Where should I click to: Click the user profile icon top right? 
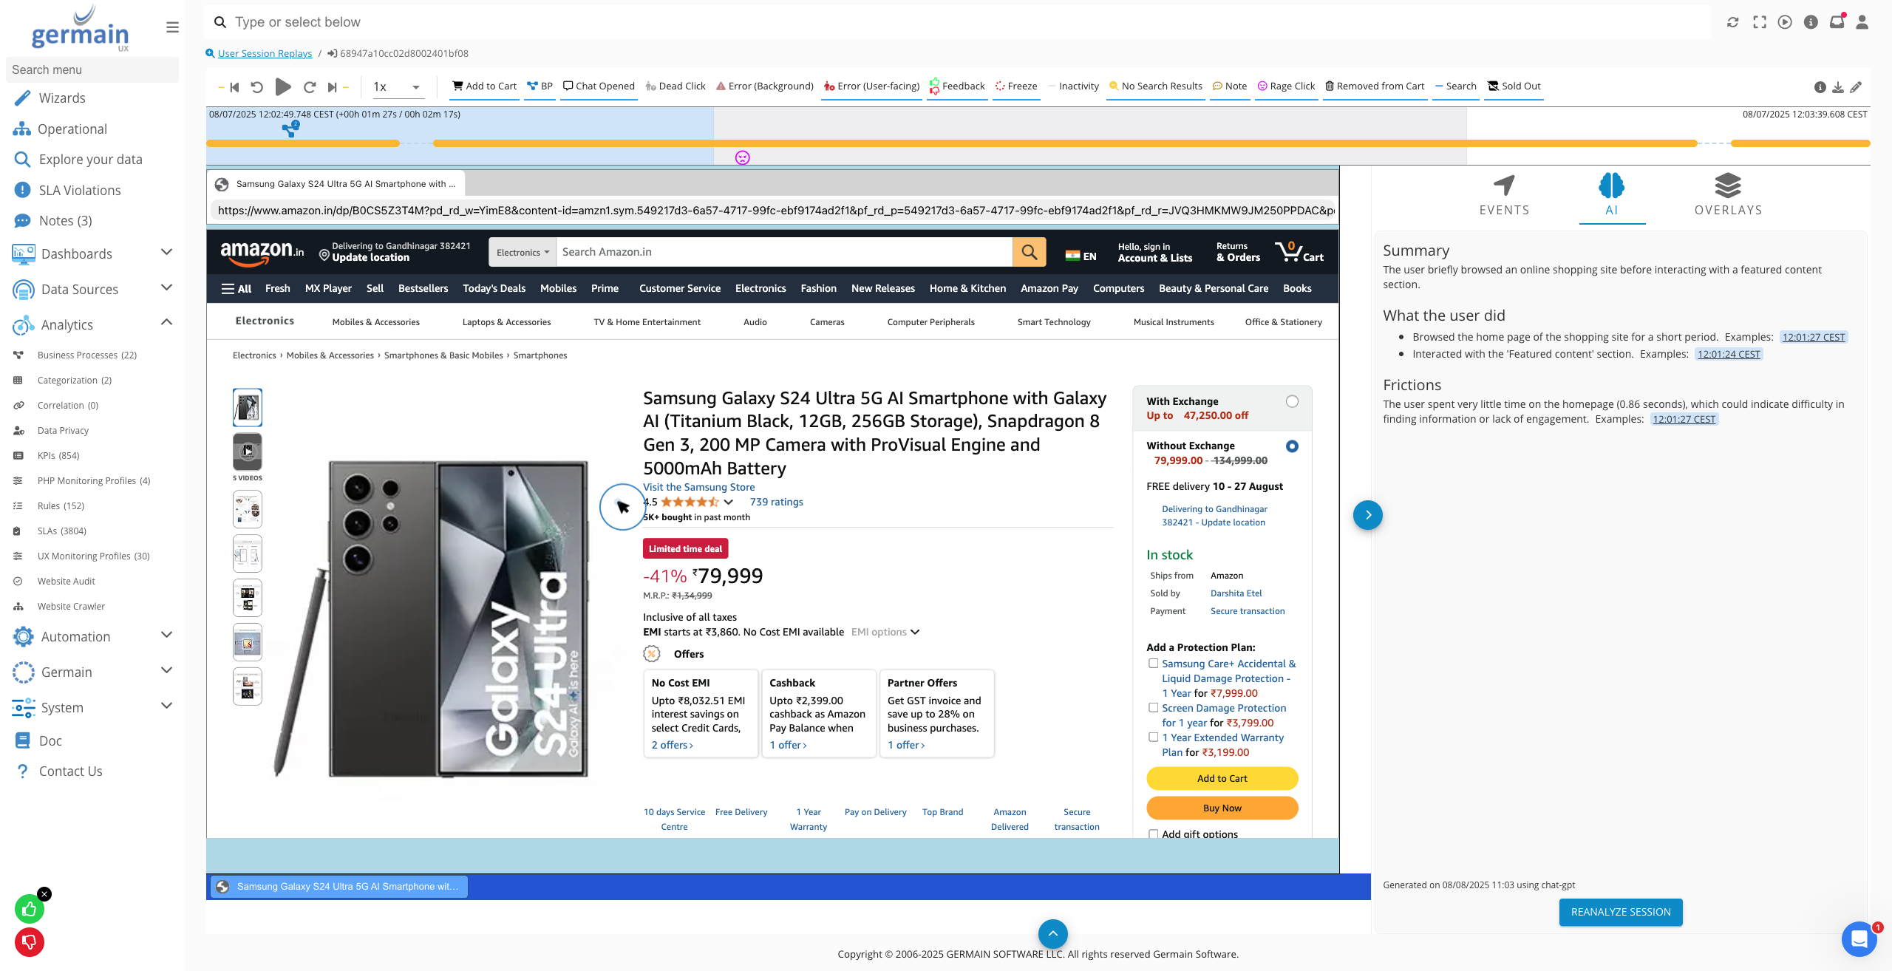[1862, 22]
